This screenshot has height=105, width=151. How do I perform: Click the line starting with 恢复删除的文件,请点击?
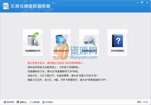point(53,71)
